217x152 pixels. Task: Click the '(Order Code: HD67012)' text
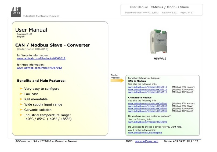pyautogui.click(x=32, y=49)
